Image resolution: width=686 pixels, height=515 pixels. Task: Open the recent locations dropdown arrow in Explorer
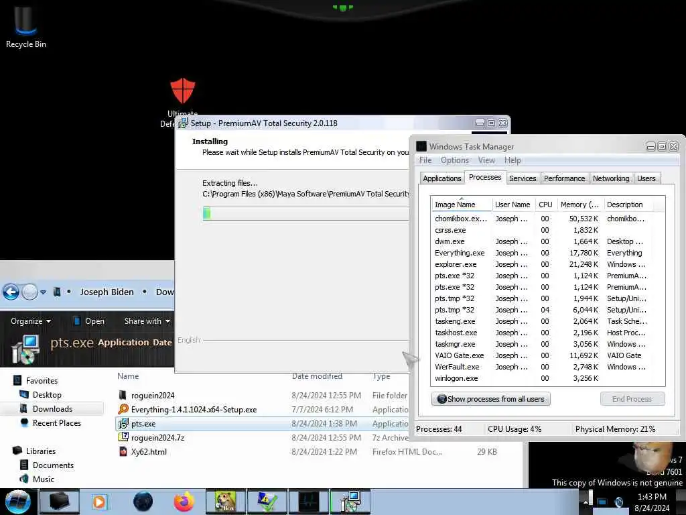pos(43,292)
